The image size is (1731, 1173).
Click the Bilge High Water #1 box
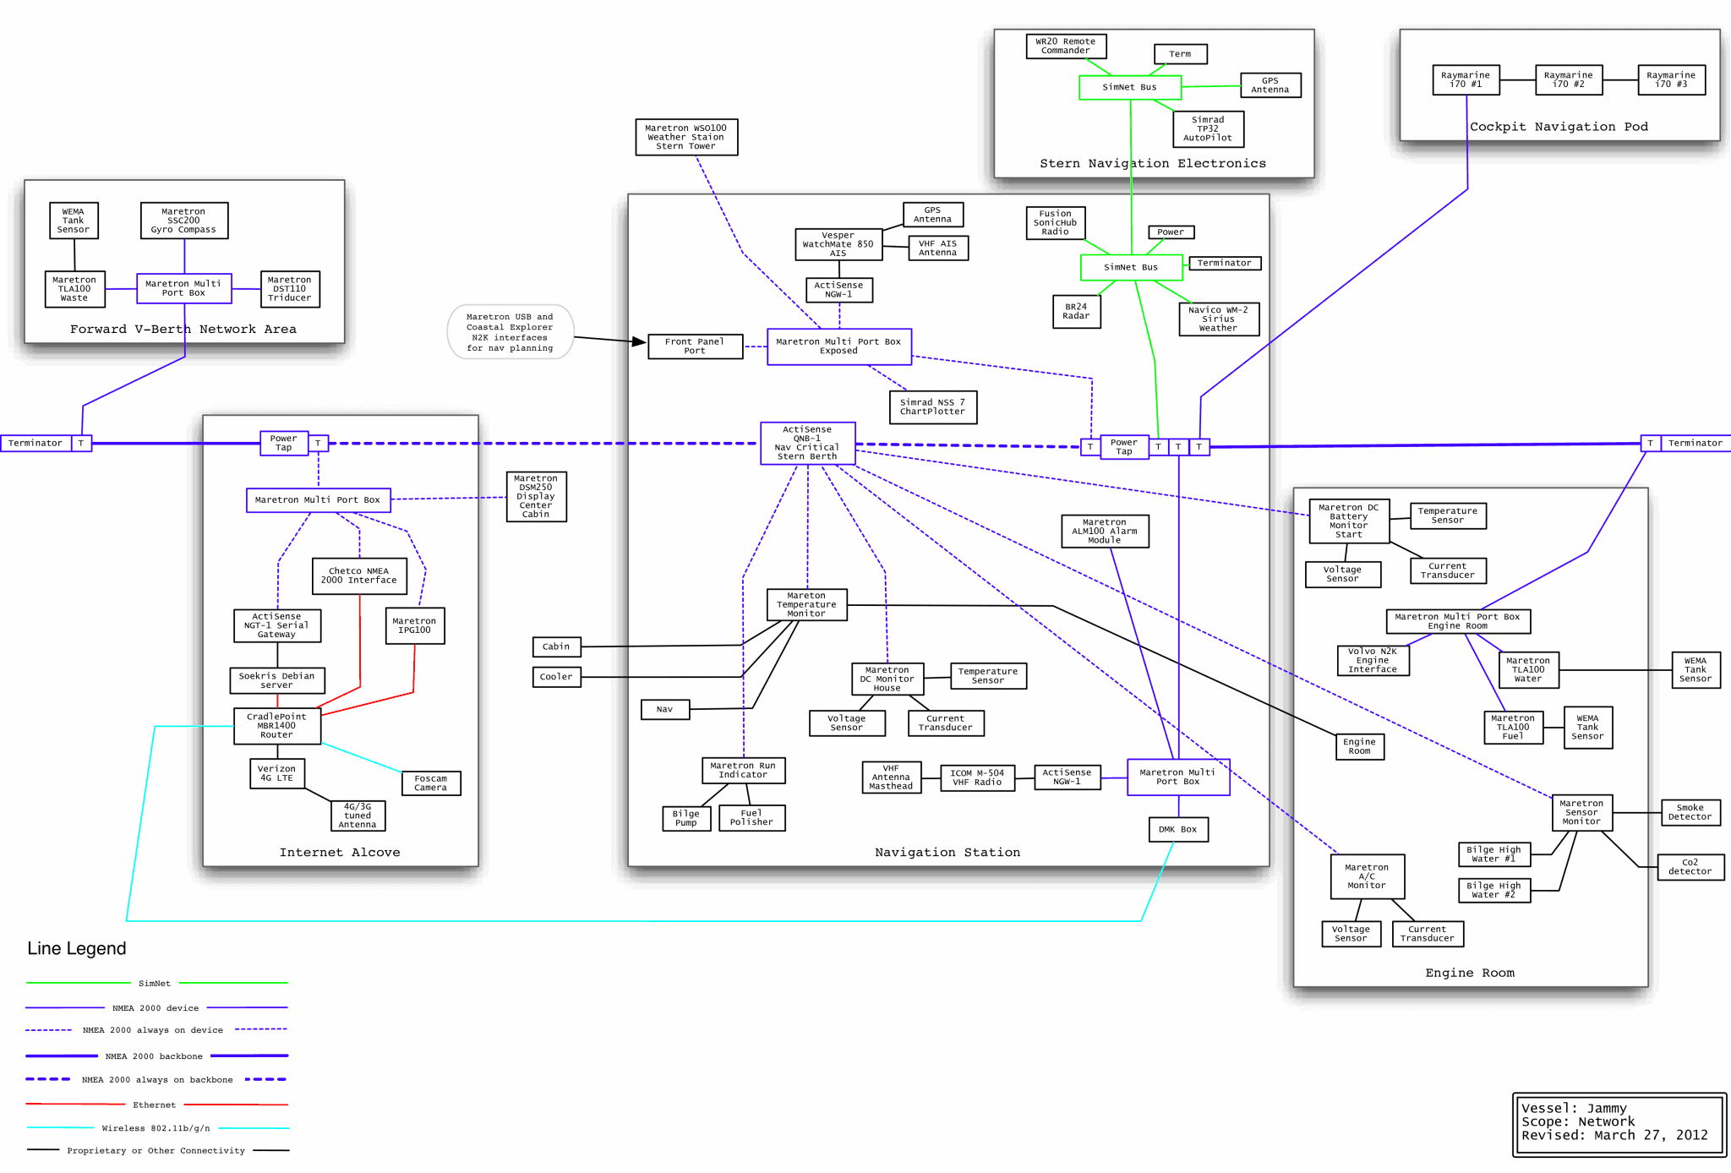[x=1494, y=854]
